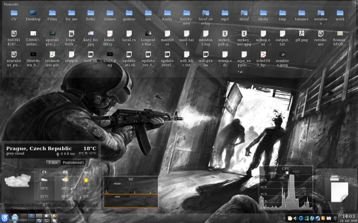358x223 pixels.
Task: Open the technobase.pls playlist file
Action: 52,54
